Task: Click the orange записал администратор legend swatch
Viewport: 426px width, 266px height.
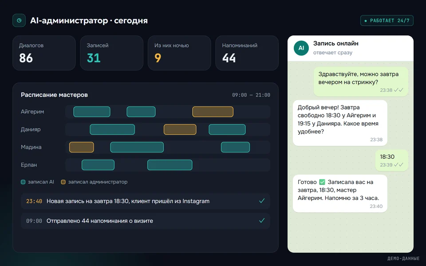Action: (x=63, y=182)
